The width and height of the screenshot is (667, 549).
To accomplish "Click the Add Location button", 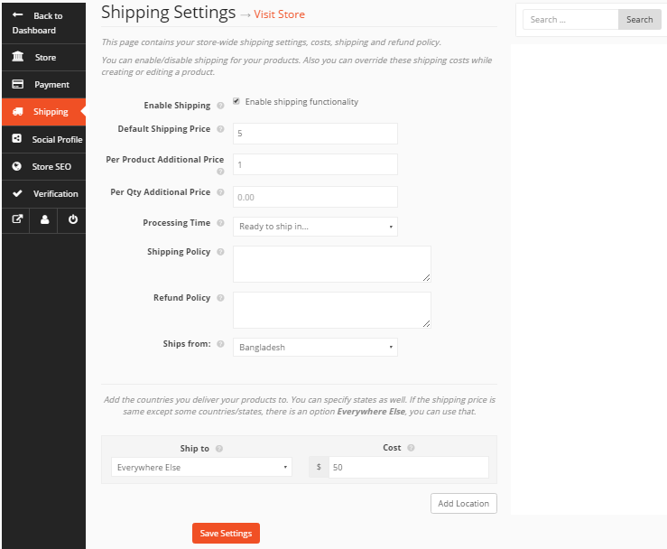I will (x=464, y=503).
